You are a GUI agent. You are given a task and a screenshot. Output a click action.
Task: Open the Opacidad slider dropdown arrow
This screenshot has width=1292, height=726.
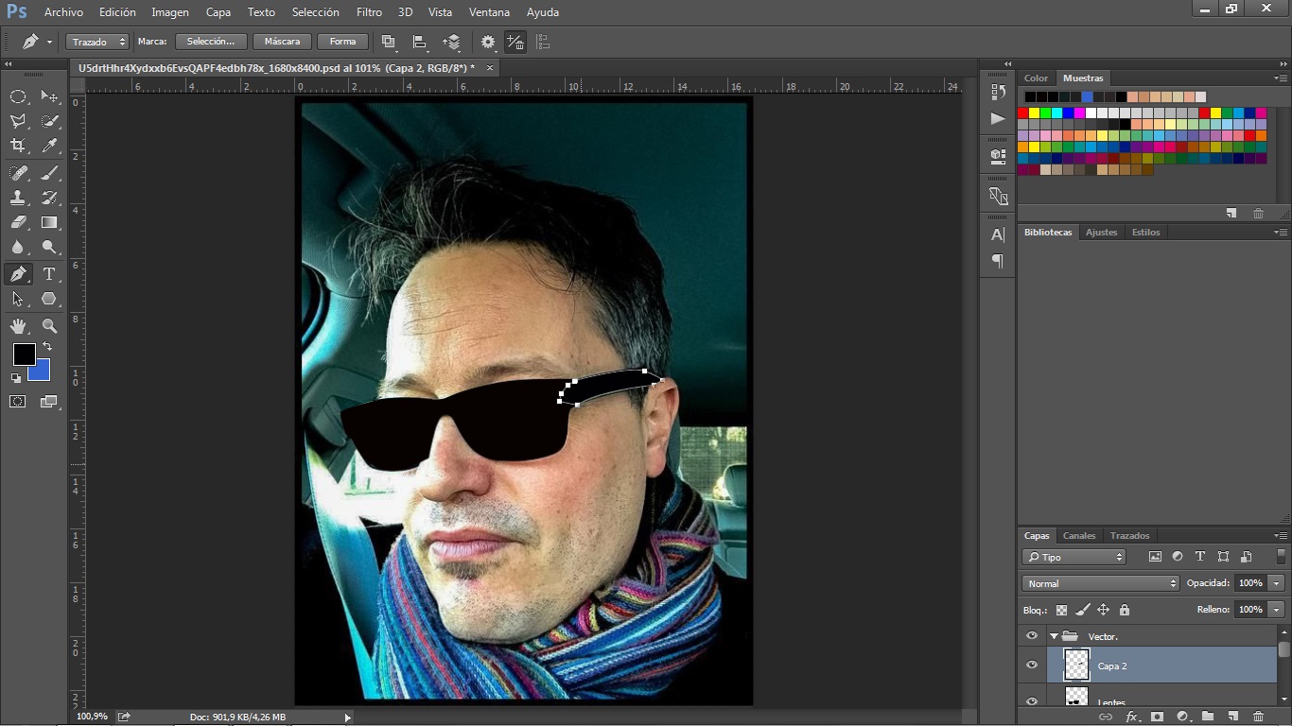point(1277,583)
